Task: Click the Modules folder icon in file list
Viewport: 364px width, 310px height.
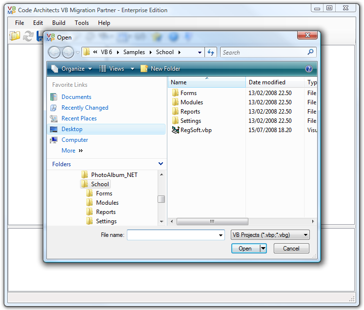Action: [x=175, y=102]
